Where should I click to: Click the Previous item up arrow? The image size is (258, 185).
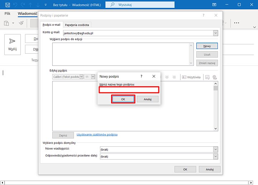[30, 5]
